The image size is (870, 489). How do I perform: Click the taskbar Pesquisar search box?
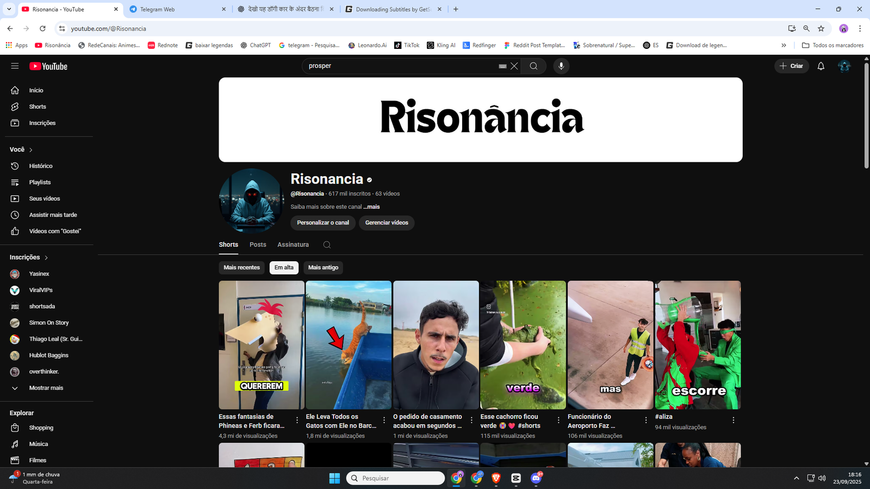point(395,478)
